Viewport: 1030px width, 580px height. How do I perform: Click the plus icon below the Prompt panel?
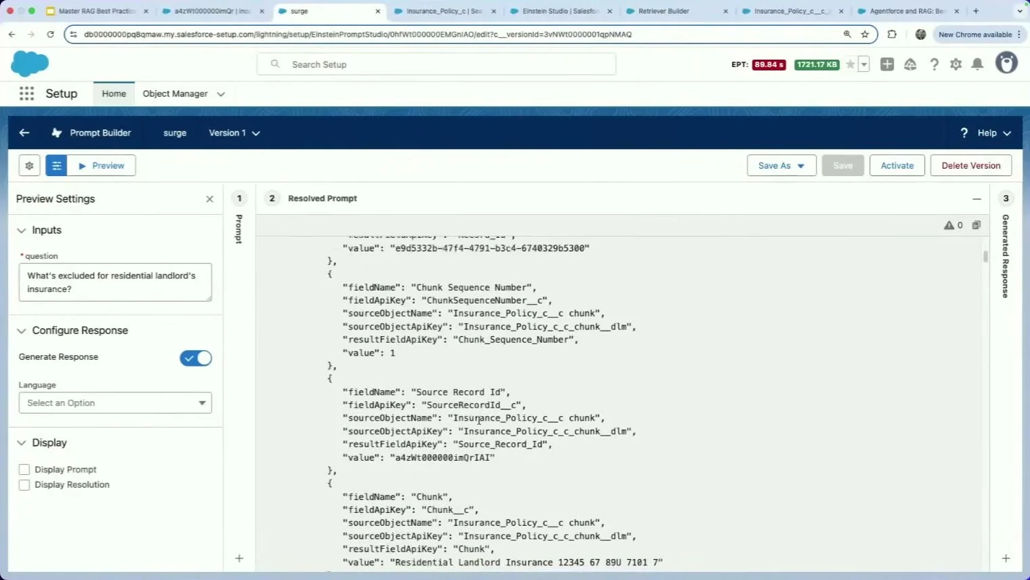239,558
